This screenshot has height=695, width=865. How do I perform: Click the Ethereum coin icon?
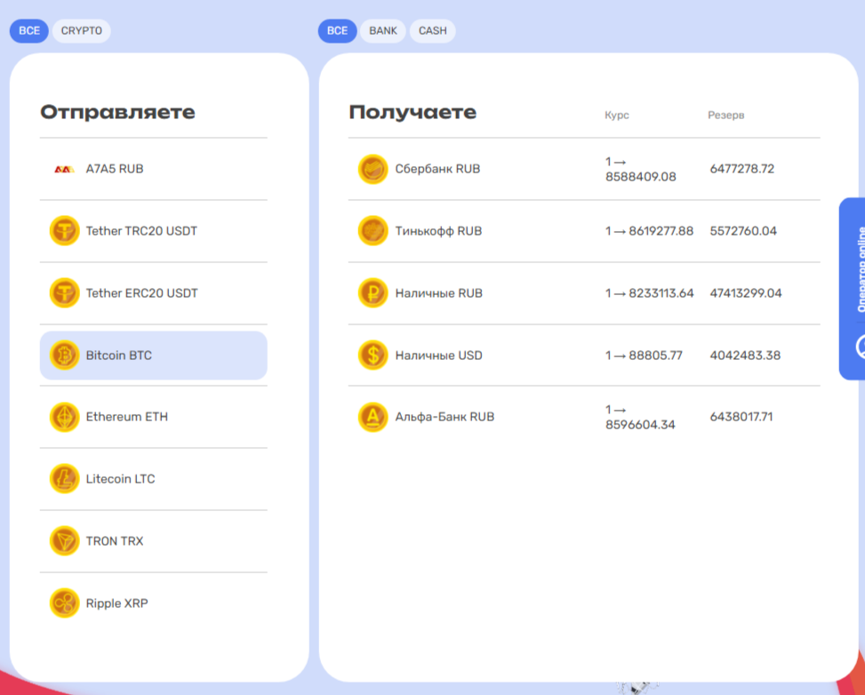click(65, 417)
